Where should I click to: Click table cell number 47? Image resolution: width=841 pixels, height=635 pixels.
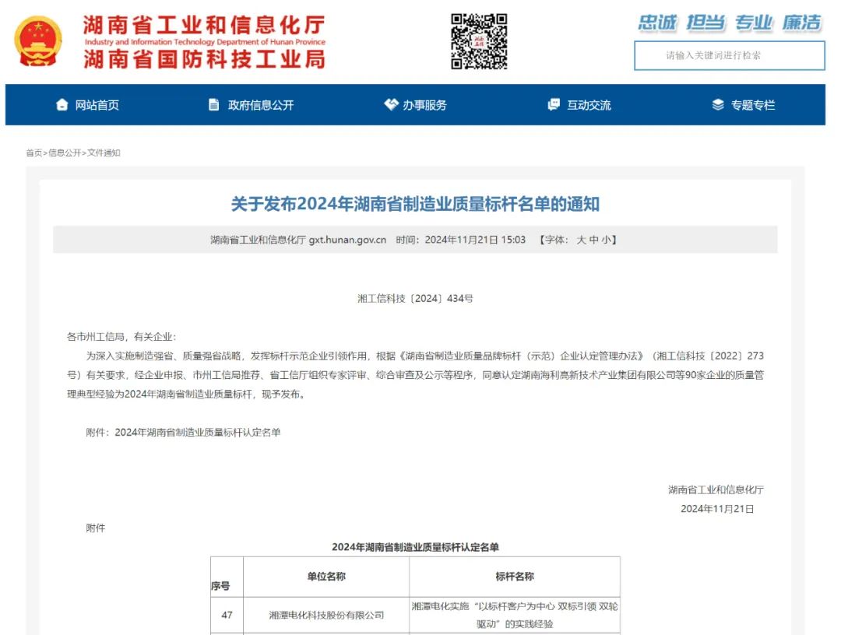pos(227,616)
